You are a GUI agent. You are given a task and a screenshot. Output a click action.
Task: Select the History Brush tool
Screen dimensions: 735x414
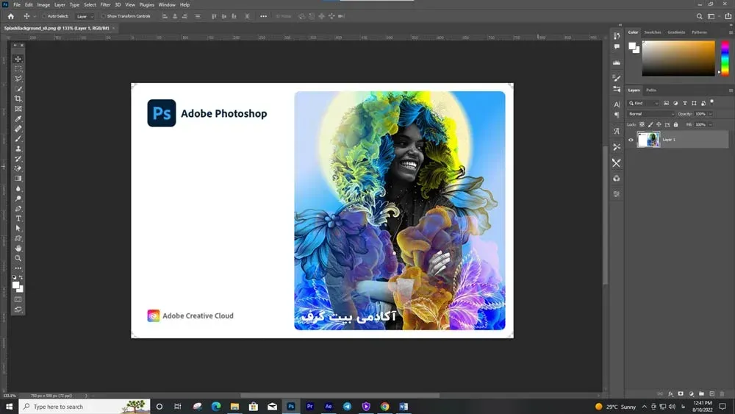click(x=18, y=159)
